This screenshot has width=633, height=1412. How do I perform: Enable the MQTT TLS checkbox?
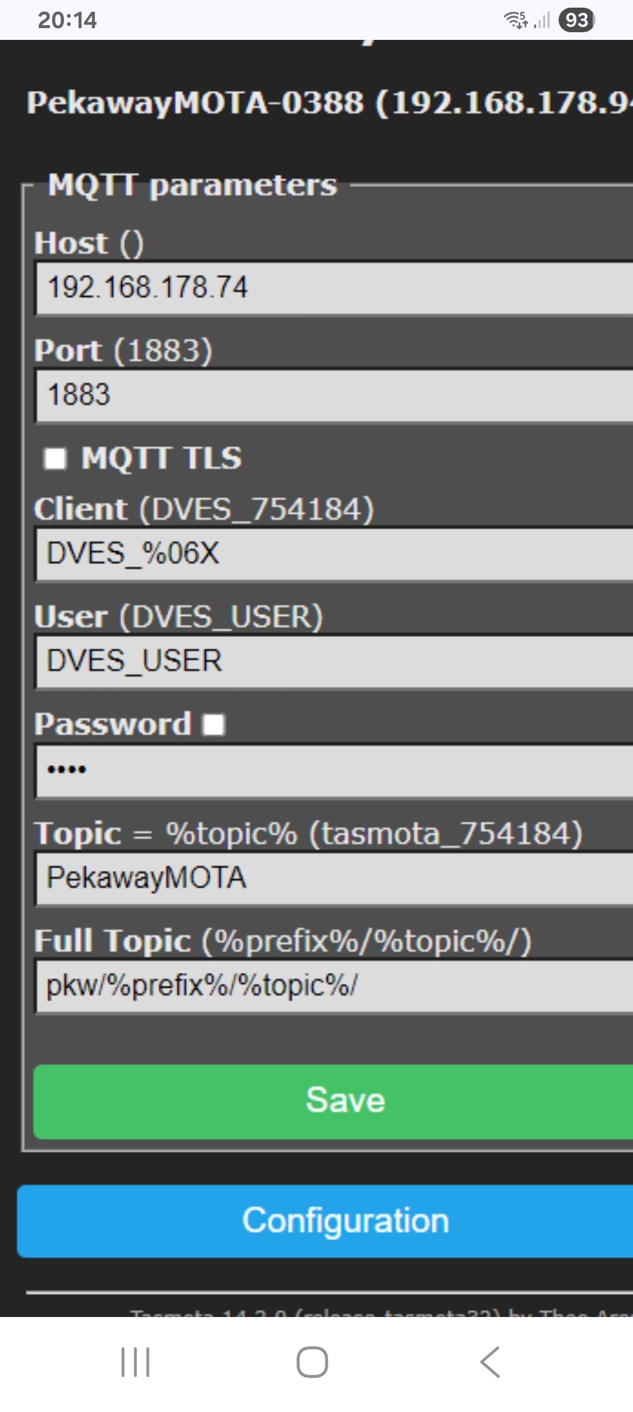[56, 459]
